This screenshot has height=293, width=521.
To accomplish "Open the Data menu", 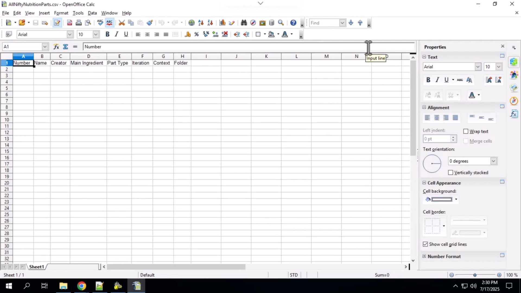I will (92, 13).
